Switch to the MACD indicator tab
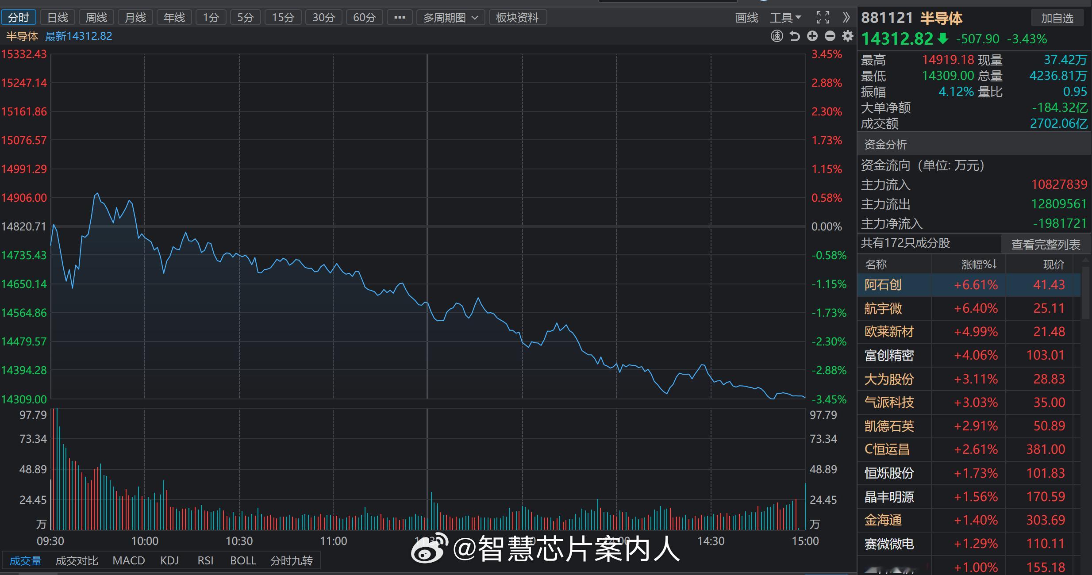1092x575 pixels. point(129,560)
